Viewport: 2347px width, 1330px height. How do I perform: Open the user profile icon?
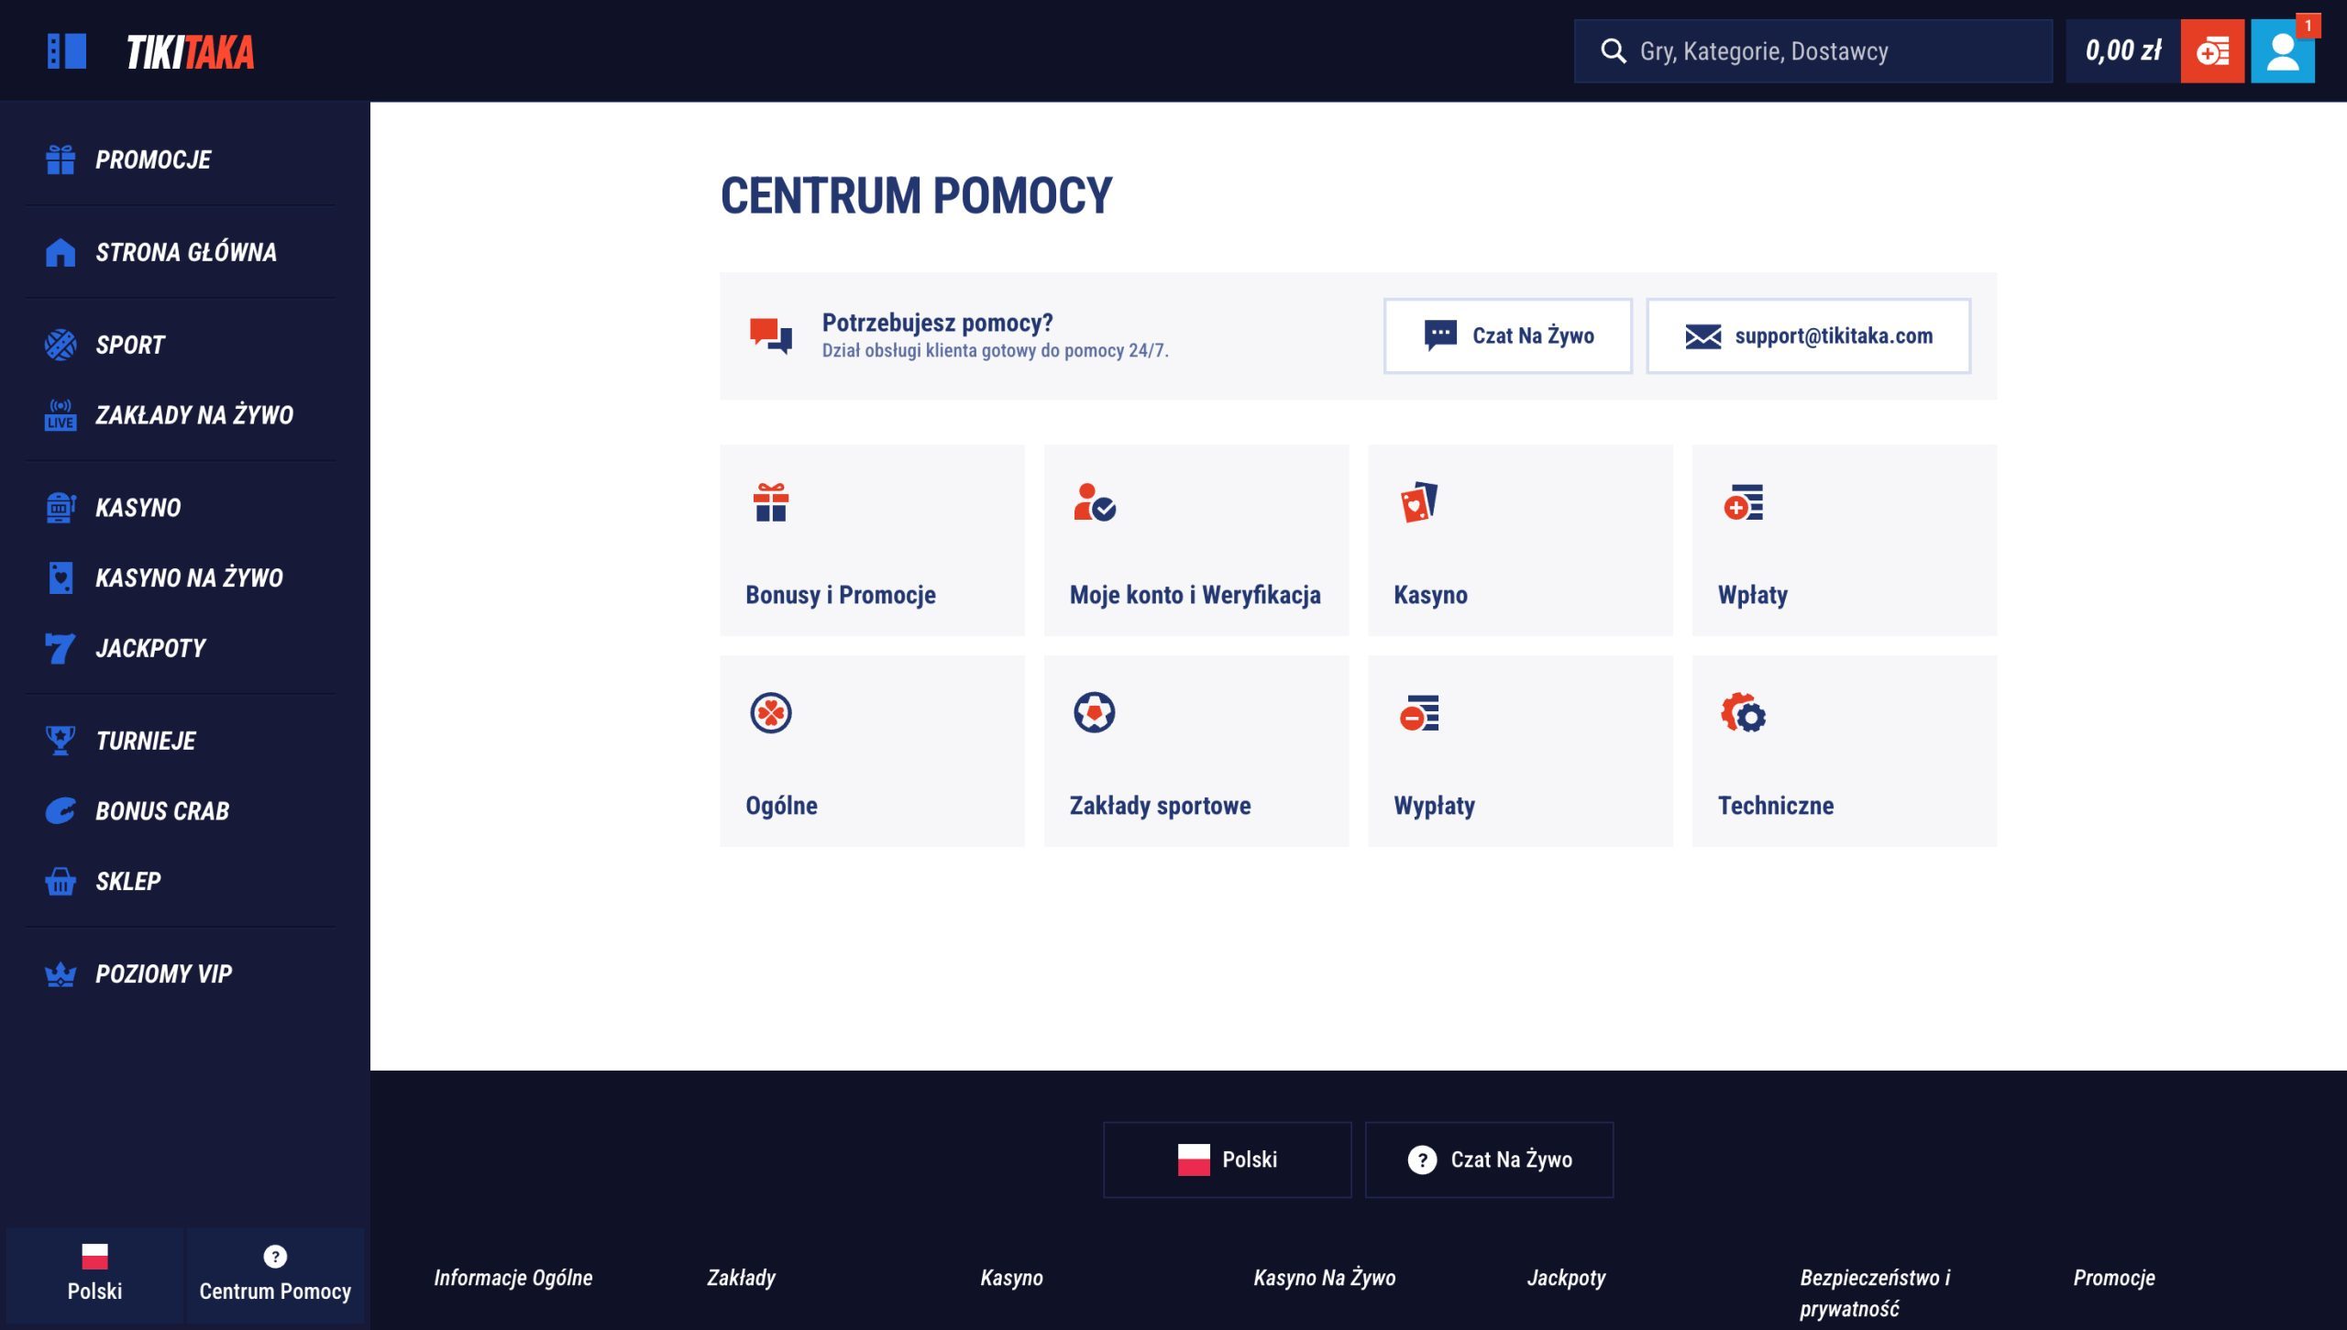[x=2282, y=51]
